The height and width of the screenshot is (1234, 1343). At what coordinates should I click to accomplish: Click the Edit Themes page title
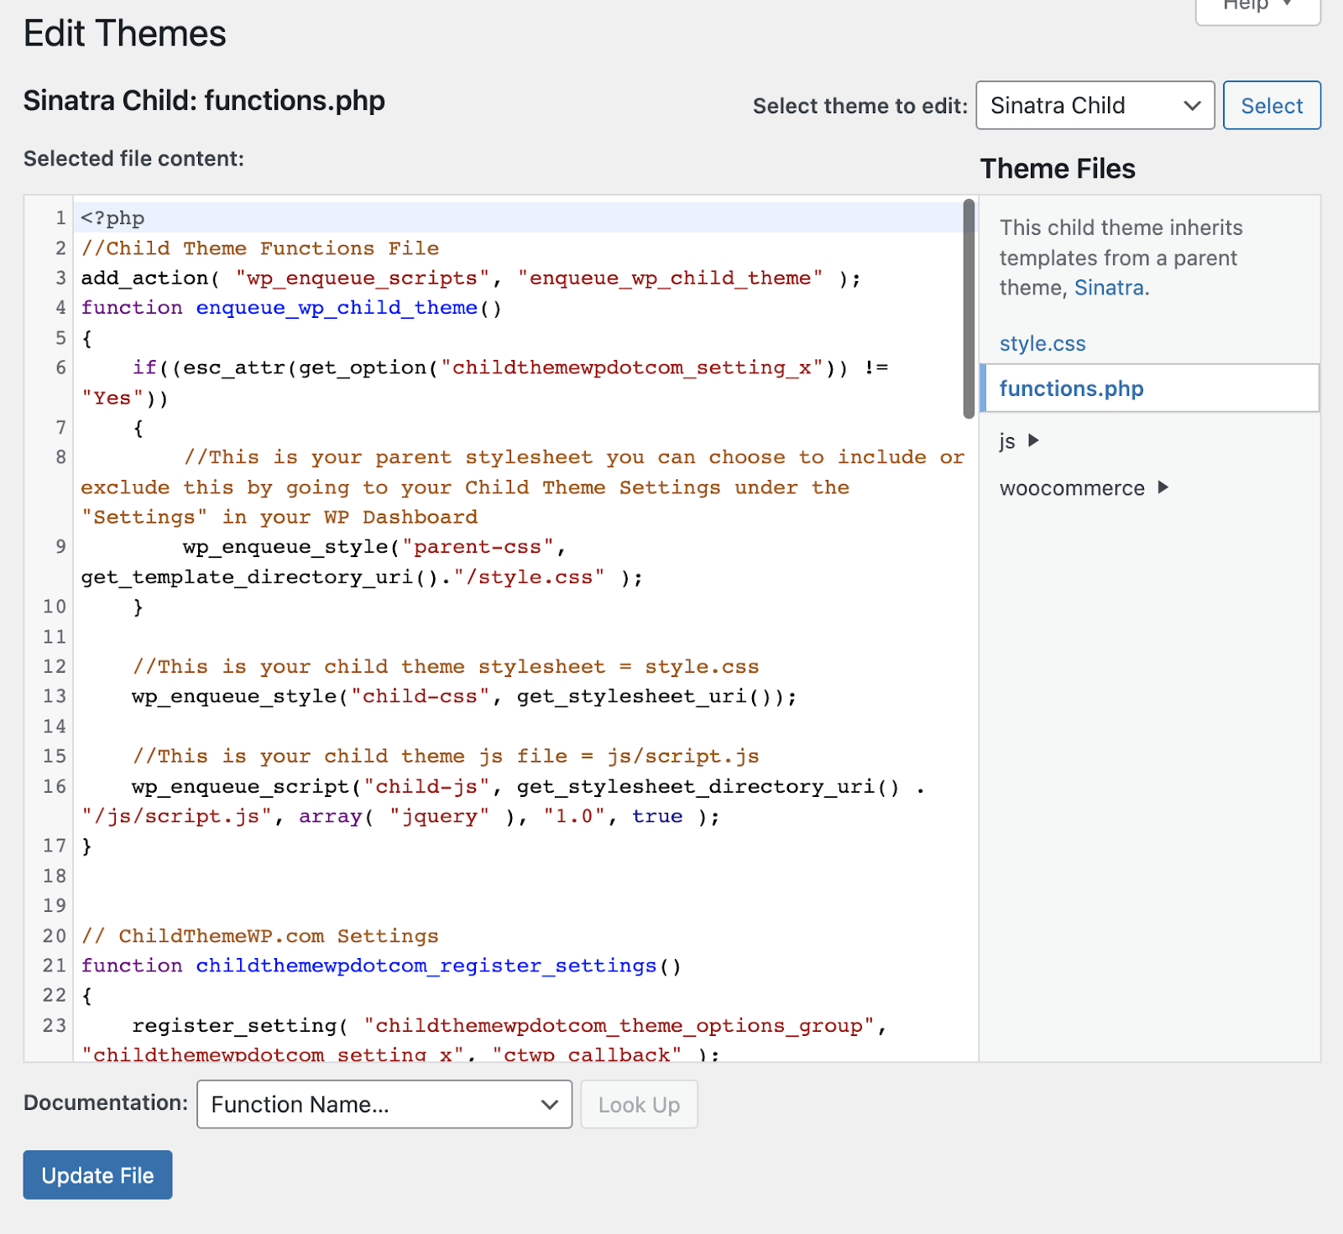[125, 34]
